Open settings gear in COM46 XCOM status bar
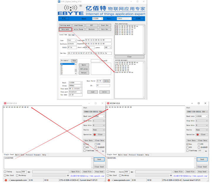The width and height of the screenshot is (212, 183). [x=6, y=180]
